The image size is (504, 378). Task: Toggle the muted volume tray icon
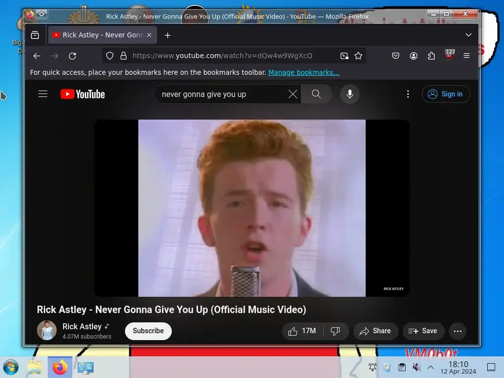pos(416,367)
